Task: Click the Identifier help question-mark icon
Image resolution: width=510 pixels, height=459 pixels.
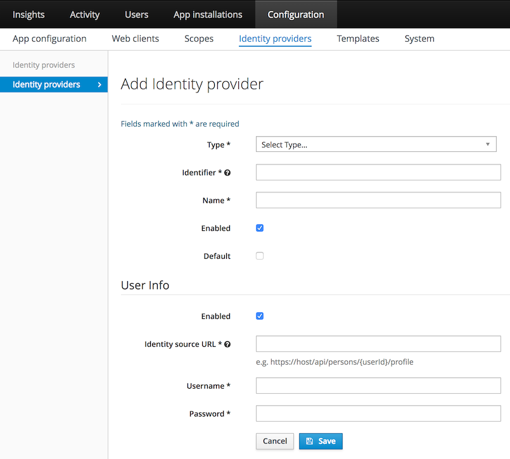Action: (227, 173)
